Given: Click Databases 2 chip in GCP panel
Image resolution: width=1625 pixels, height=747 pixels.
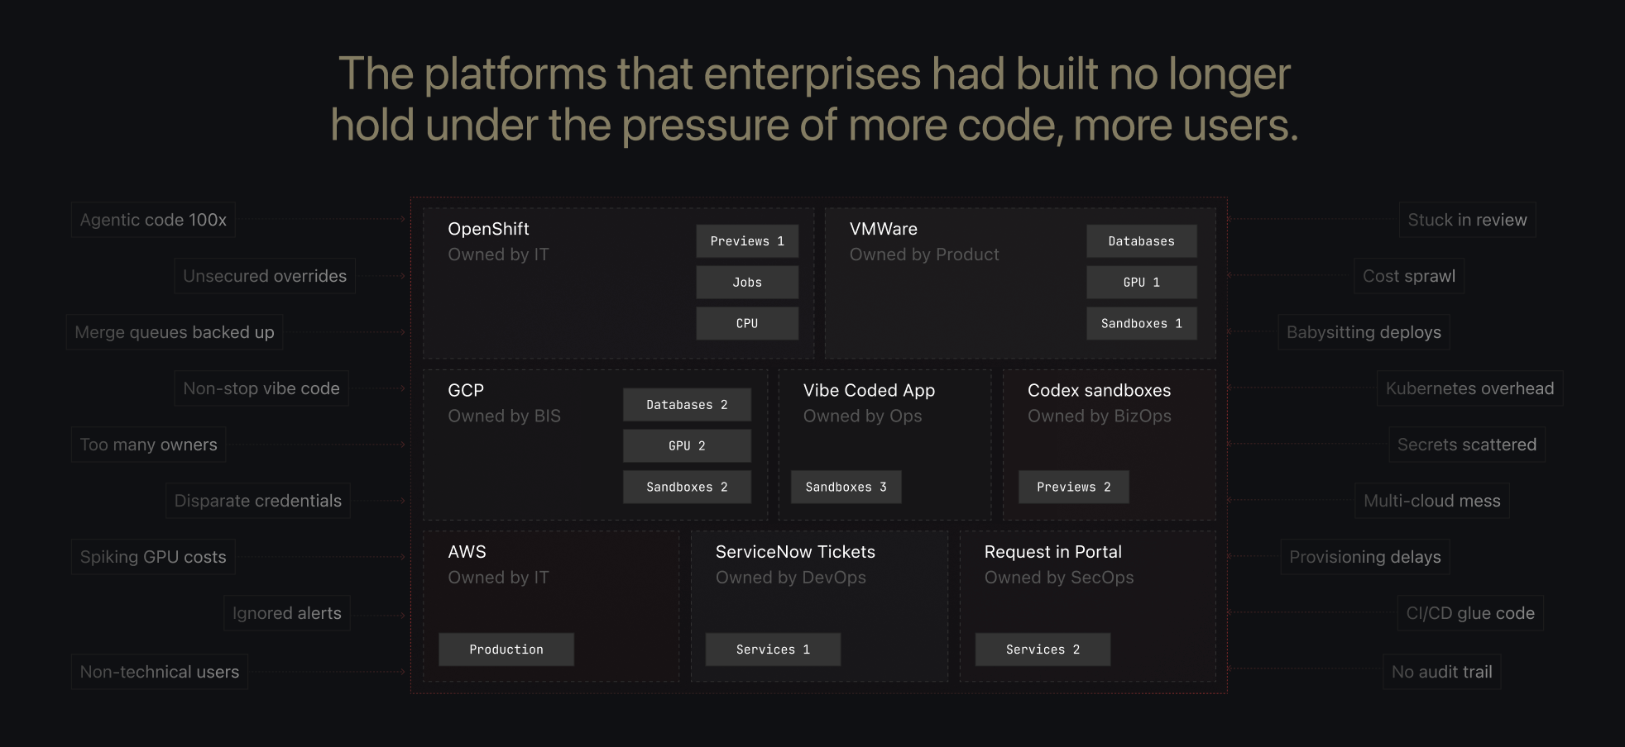Looking at the screenshot, I should [687, 405].
